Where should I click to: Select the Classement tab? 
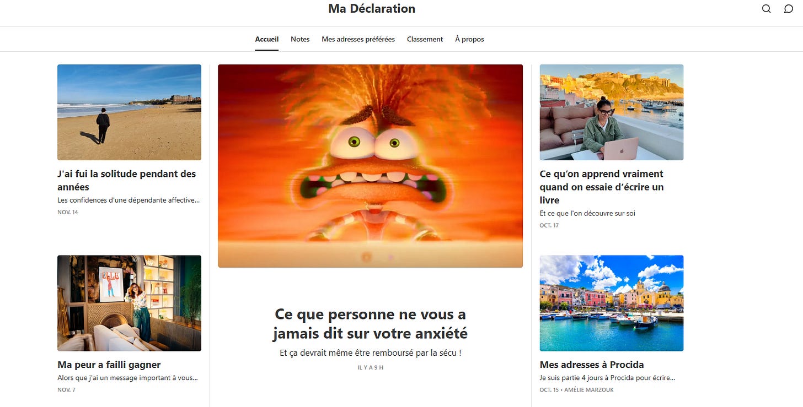pos(425,39)
